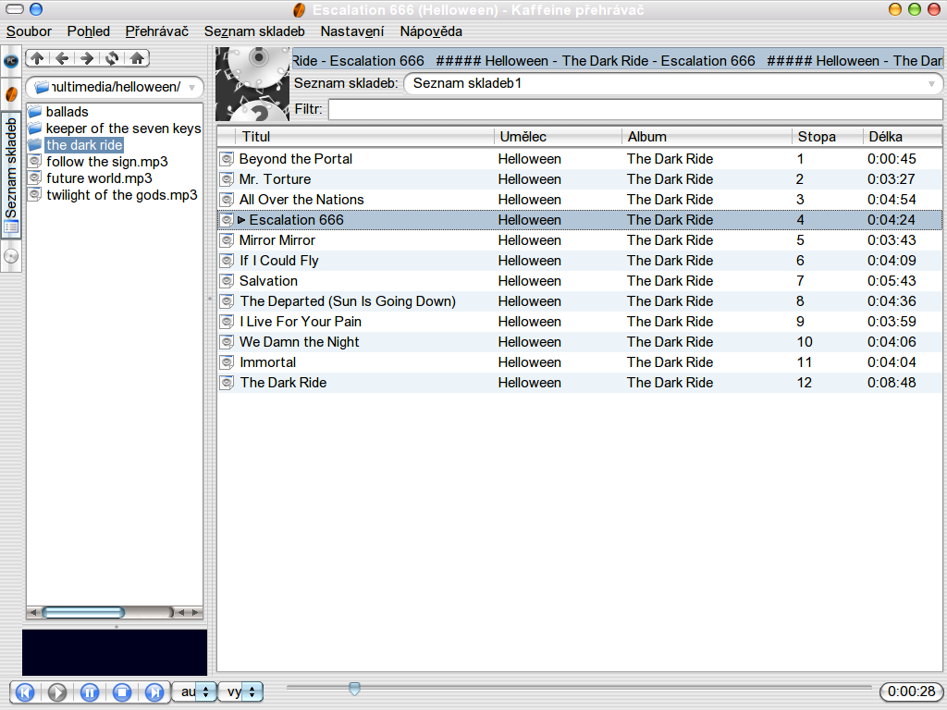This screenshot has width=947, height=710.
Task: Click the window menu button at top-left
Action: (14, 9)
